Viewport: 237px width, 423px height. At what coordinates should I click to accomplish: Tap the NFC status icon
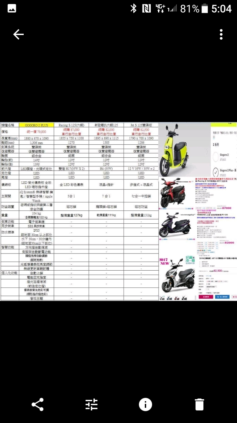point(146,9)
